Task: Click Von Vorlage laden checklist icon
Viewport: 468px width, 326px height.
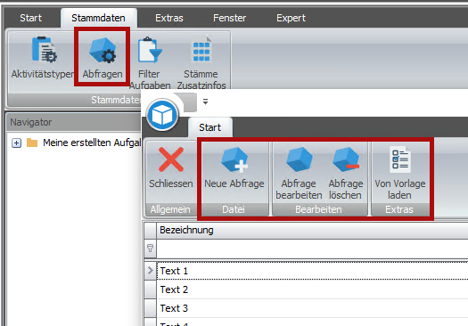Action: click(400, 159)
